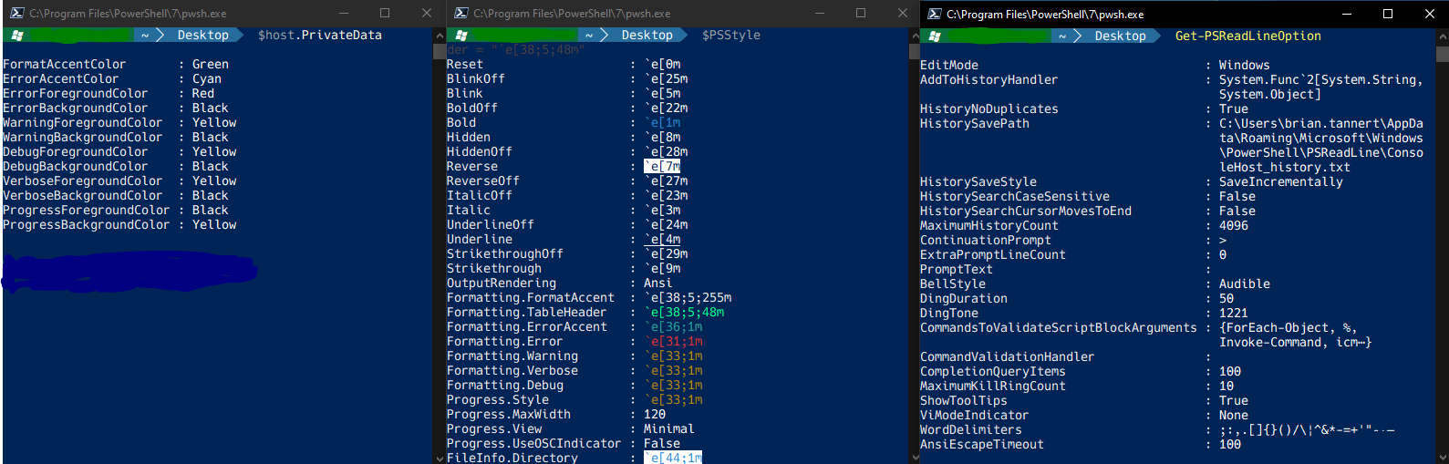This screenshot has height=464, width=1449.
Task: Click the DingDuration value 50
Action: pos(1226,299)
